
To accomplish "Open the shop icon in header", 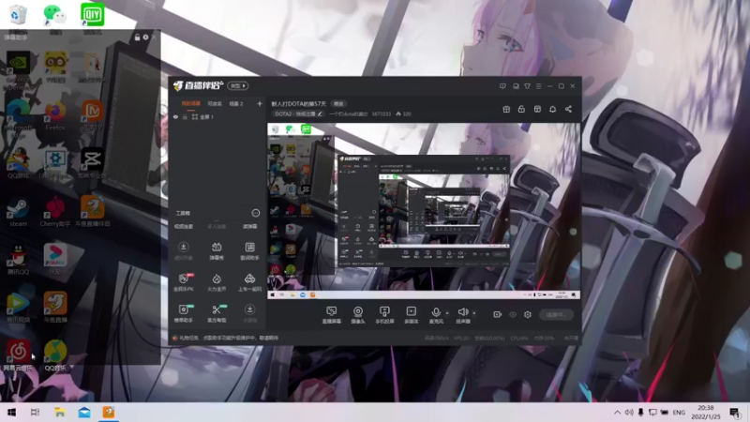I will coord(537,109).
